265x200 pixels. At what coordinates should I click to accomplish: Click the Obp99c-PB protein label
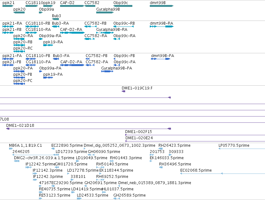point(124,56)
